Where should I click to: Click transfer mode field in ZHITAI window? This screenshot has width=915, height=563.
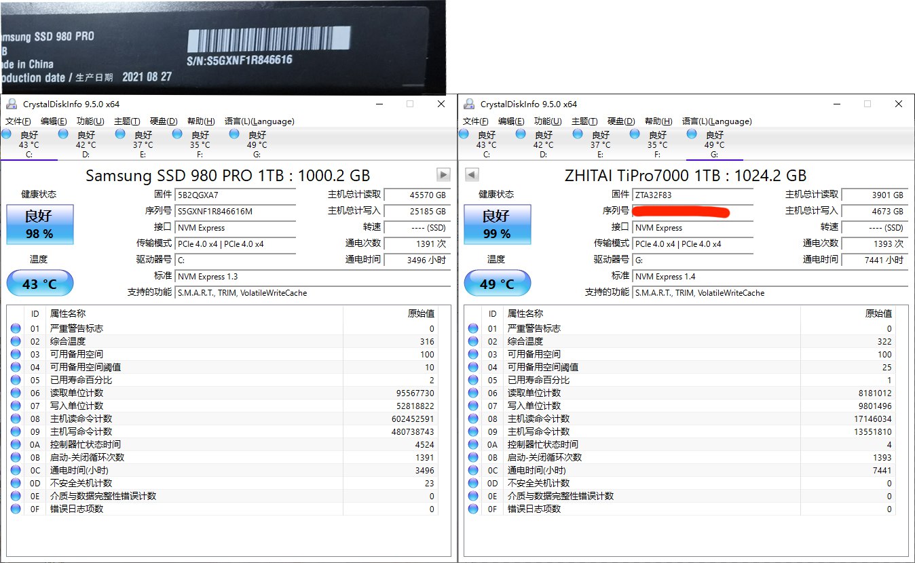click(x=693, y=244)
